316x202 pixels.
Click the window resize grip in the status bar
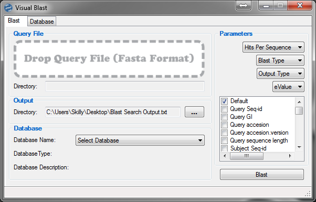pos(308,194)
